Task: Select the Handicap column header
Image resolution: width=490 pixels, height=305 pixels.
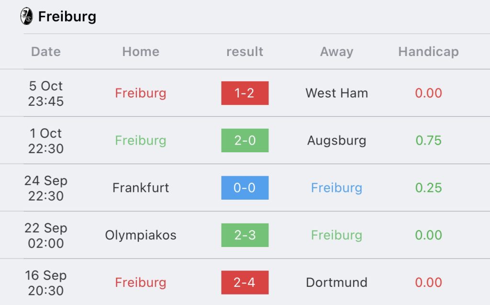Action: [x=428, y=52]
